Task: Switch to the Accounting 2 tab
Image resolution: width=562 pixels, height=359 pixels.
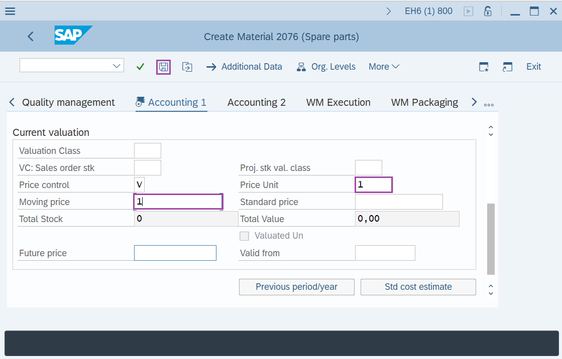Action: click(256, 102)
